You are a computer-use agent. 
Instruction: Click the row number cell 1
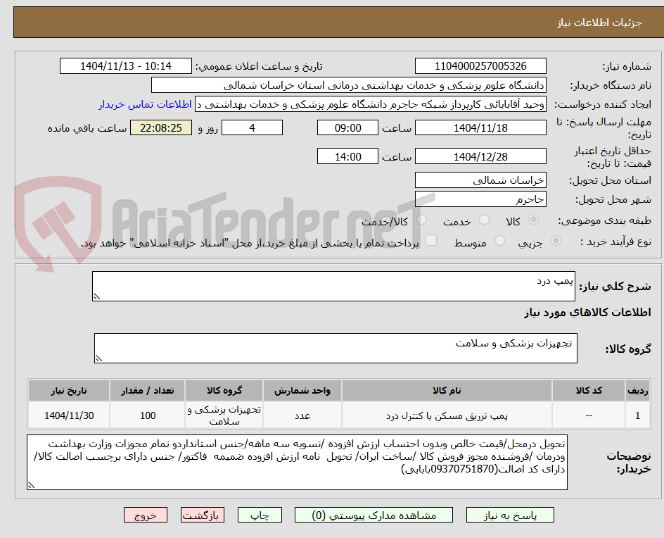click(x=638, y=415)
